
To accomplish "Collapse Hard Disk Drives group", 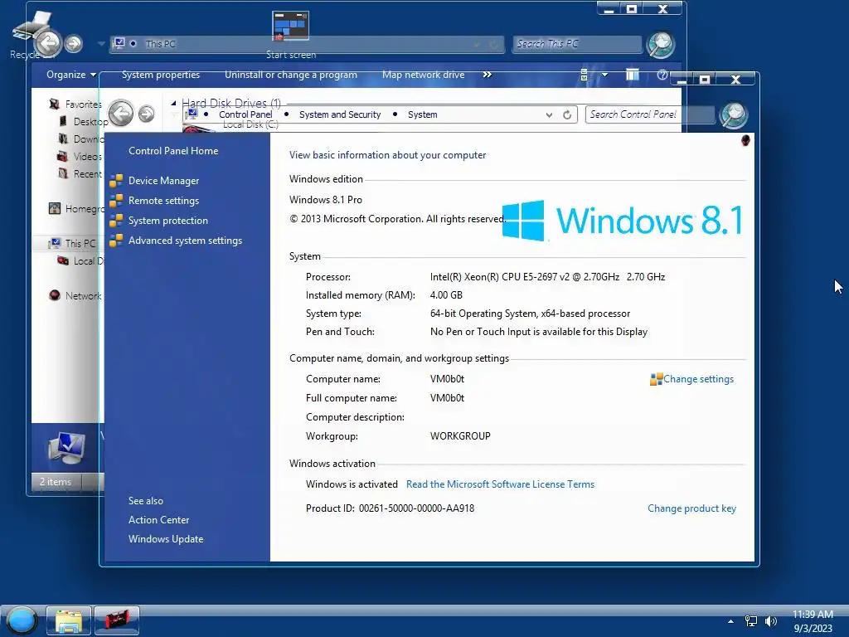I will 174,103.
